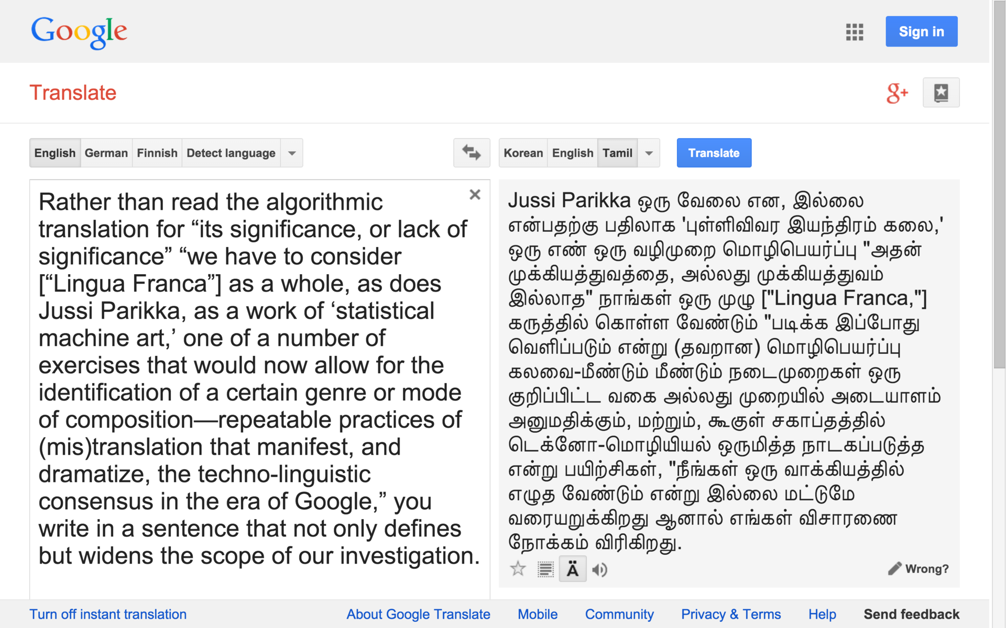
Task: Open the About Google Translate link
Action: [418, 614]
